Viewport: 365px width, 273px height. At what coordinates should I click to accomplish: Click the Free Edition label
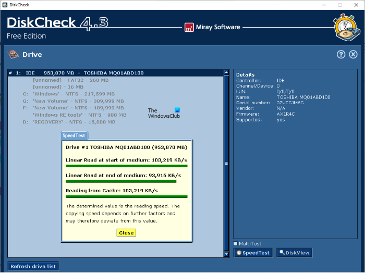click(26, 36)
